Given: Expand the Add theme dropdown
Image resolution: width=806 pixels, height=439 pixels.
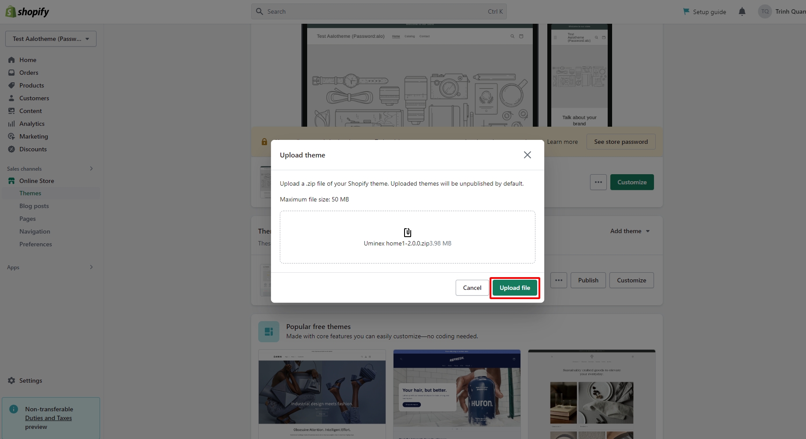Looking at the screenshot, I should tap(630, 231).
